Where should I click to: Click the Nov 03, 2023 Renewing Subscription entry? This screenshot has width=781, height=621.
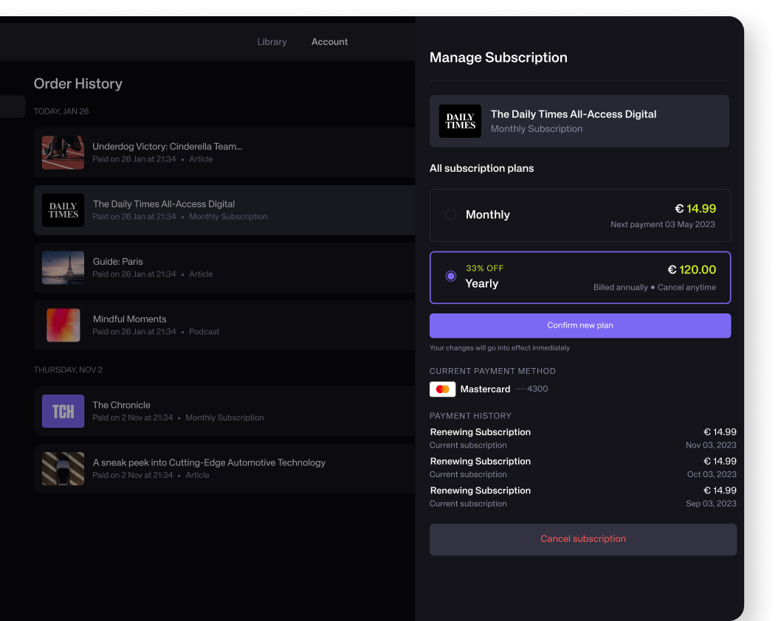pos(481,432)
